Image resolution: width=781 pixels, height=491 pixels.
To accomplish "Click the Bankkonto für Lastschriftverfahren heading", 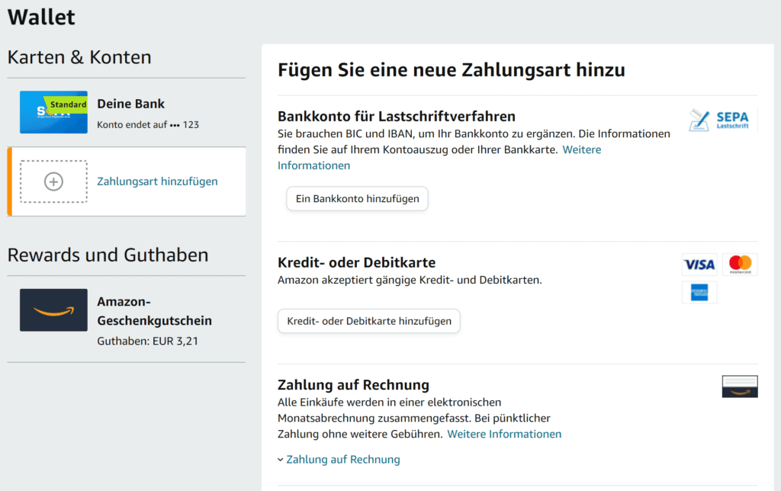I will [x=397, y=116].
